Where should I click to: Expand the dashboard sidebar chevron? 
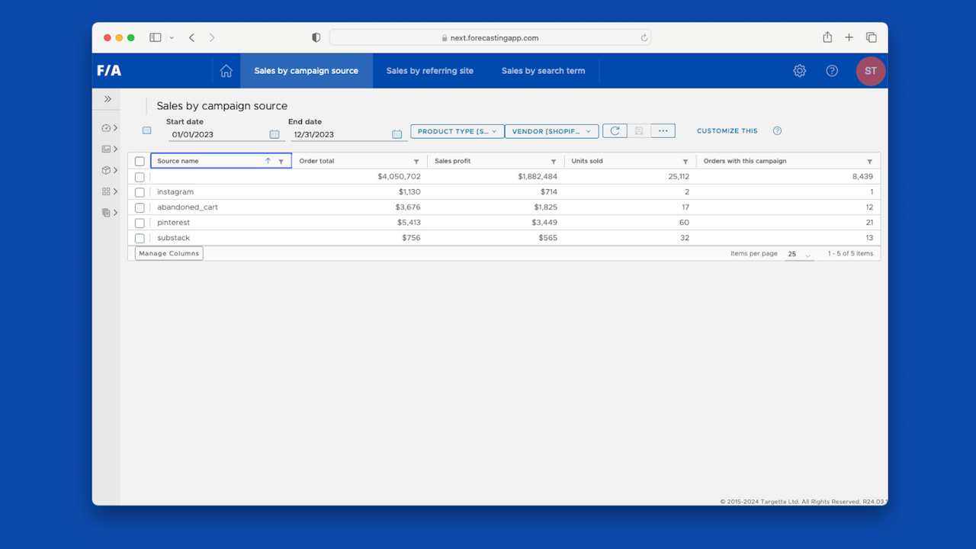tap(116, 128)
